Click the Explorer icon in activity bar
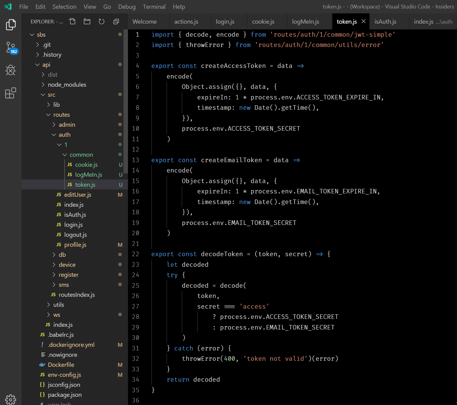The width and height of the screenshot is (457, 405). click(11, 25)
